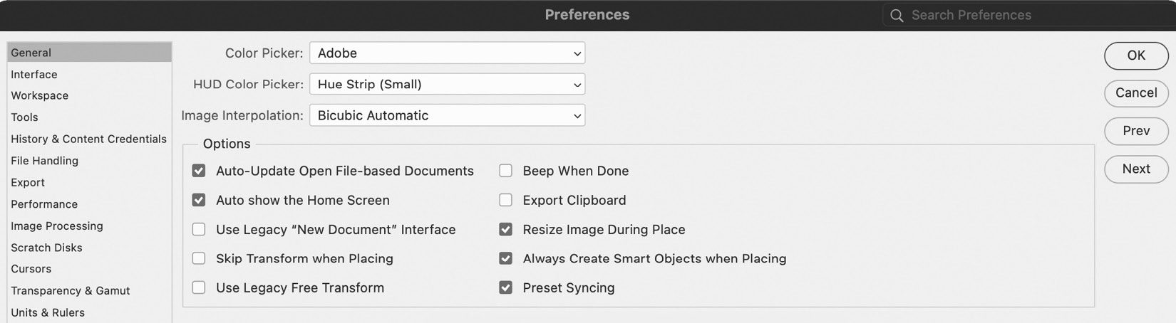The width and height of the screenshot is (1176, 323).
Task: Click the Cancel button
Action: tap(1136, 93)
